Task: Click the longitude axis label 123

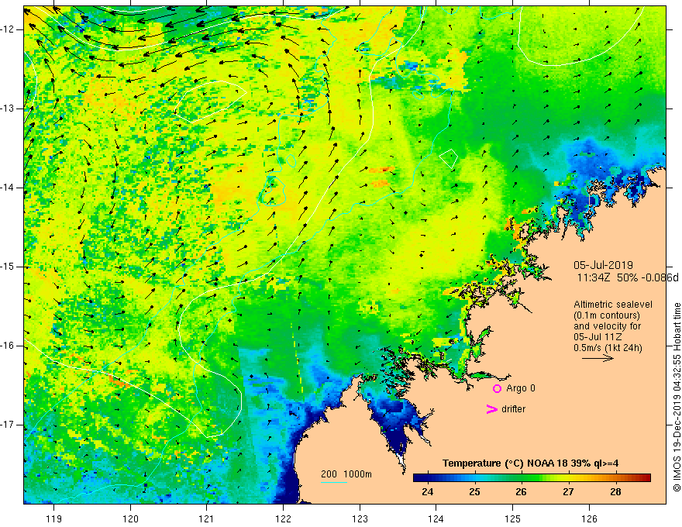Action: coord(360,518)
